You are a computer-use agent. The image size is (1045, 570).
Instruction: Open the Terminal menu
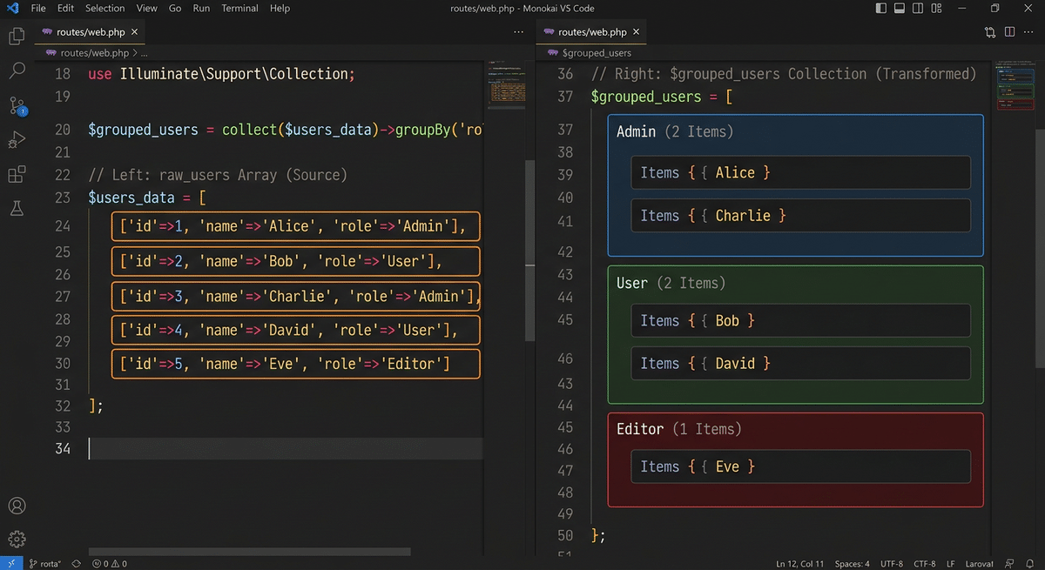pos(239,8)
